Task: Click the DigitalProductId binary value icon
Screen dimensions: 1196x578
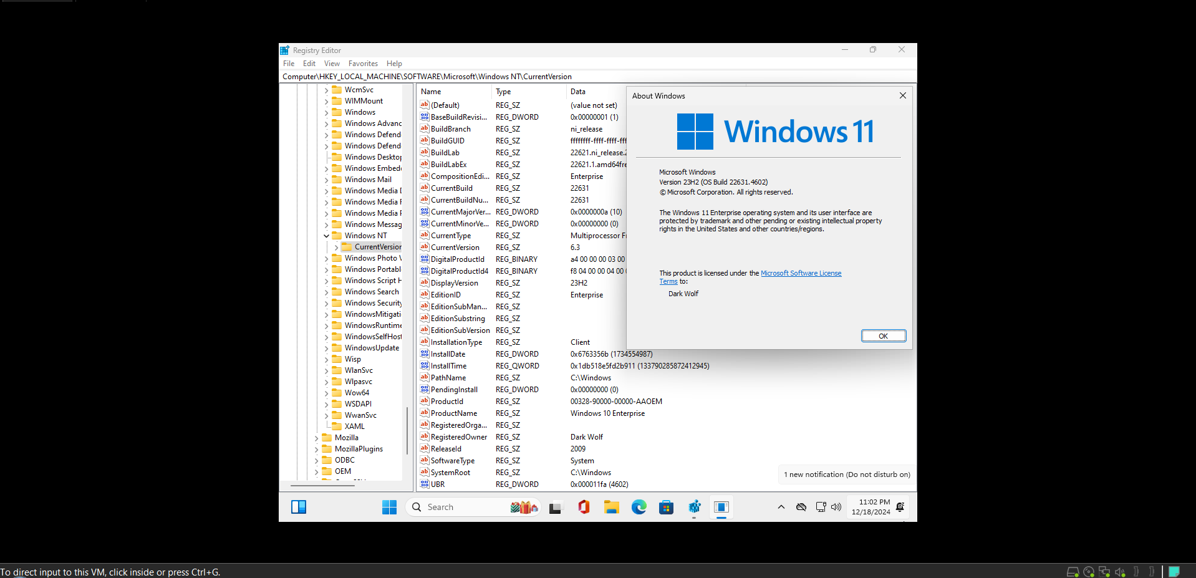Action: pyautogui.click(x=425, y=259)
